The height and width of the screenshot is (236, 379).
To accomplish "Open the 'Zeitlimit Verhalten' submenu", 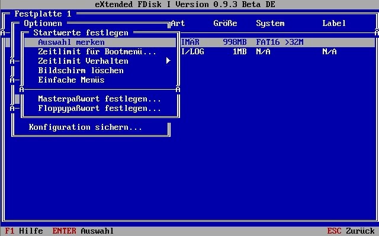I will click(x=100, y=61).
